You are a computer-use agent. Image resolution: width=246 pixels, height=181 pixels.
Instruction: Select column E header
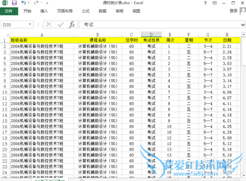point(170,35)
